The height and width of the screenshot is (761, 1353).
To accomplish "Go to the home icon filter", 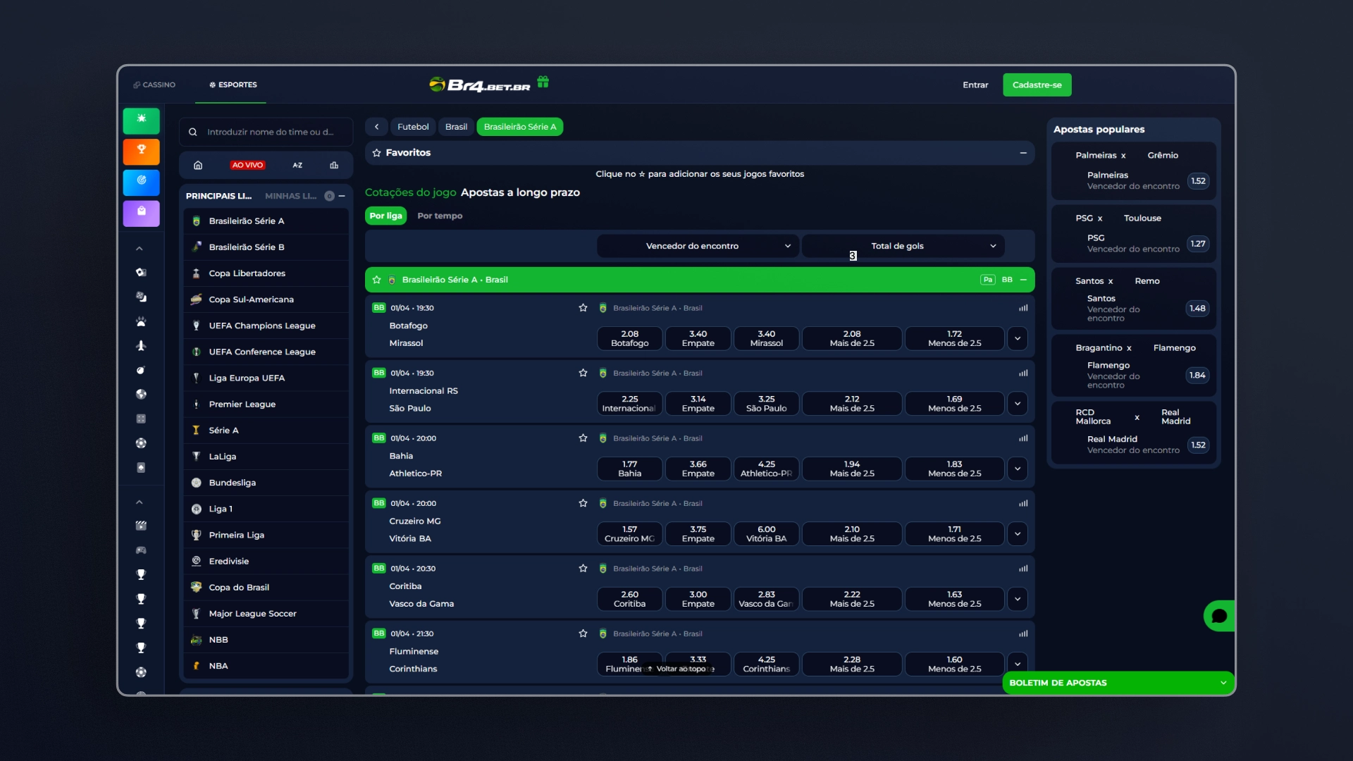I will [x=198, y=165].
